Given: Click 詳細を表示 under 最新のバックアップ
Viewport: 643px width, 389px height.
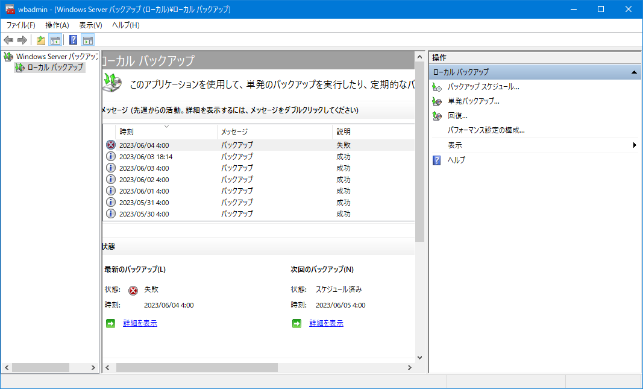Looking at the screenshot, I should click(x=140, y=323).
